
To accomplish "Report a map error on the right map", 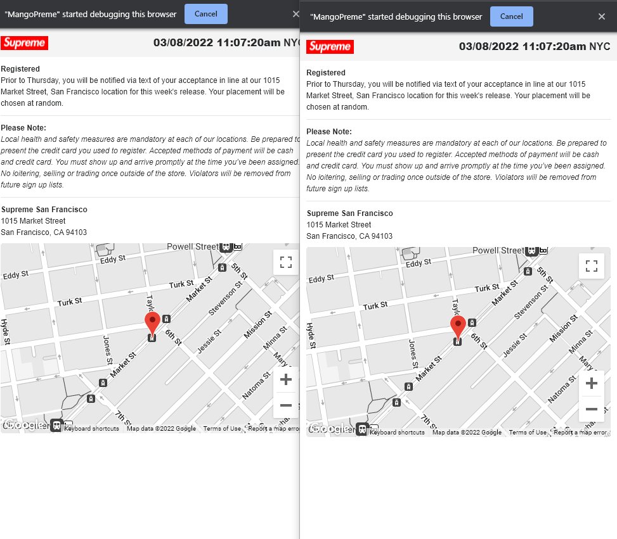I will (580, 433).
